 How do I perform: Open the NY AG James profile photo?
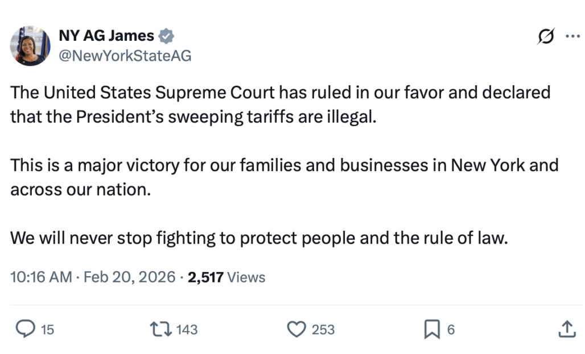30,45
